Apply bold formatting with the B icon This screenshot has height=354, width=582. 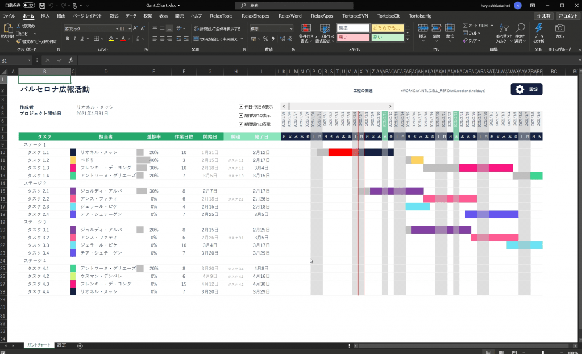[x=67, y=39]
